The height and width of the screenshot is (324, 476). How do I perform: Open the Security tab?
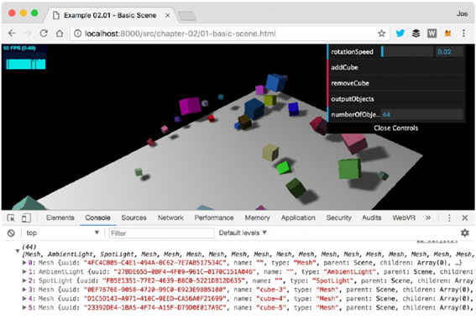pos(339,217)
